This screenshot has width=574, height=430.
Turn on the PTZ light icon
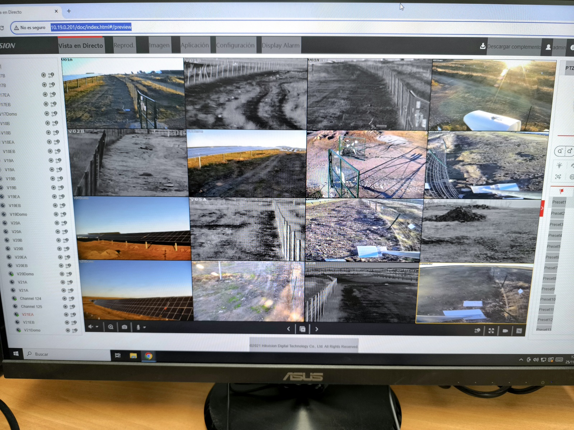click(559, 166)
